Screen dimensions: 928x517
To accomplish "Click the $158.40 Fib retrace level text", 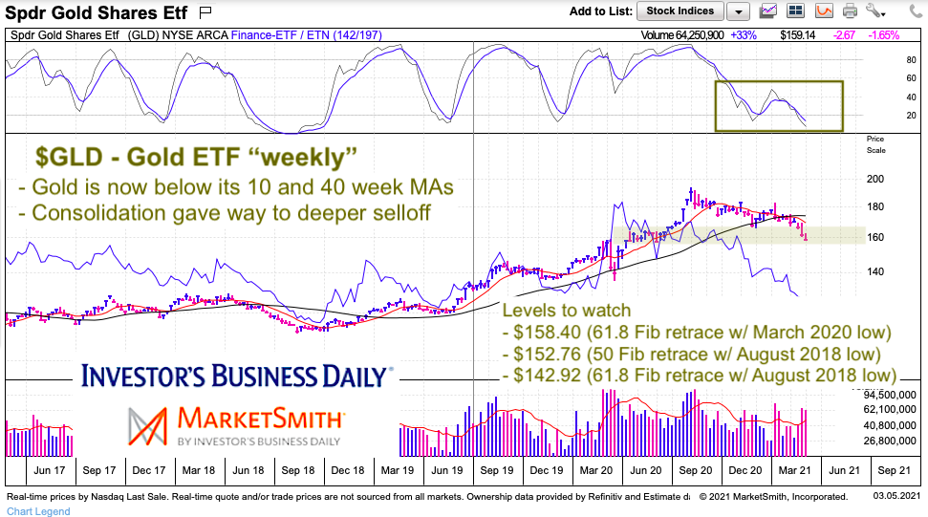I will pos(697,332).
